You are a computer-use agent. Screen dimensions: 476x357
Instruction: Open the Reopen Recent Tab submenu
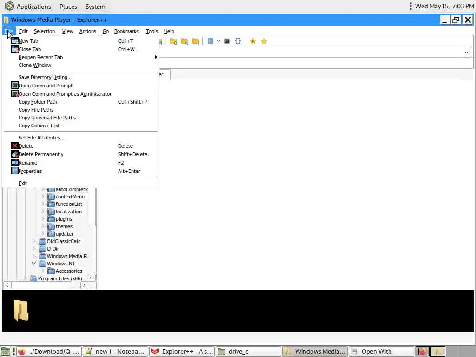point(80,57)
